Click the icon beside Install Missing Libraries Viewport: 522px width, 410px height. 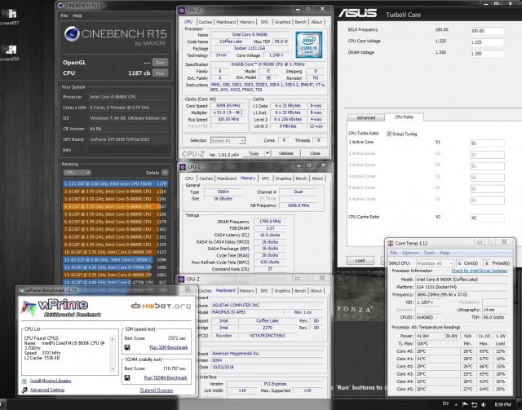click(x=24, y=381)
